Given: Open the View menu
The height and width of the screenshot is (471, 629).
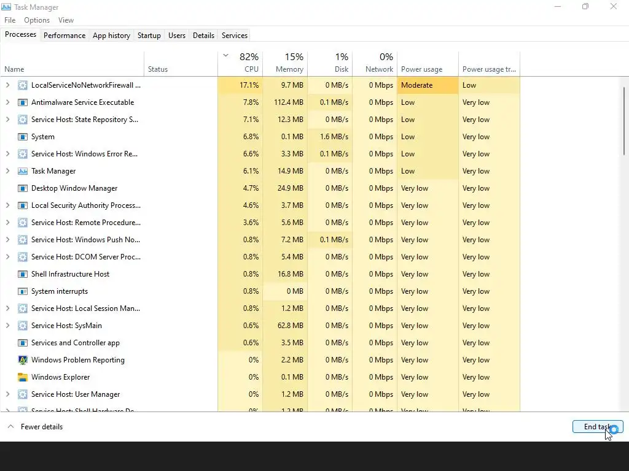Looking at the screenshot, I should [x=66, y=20].
